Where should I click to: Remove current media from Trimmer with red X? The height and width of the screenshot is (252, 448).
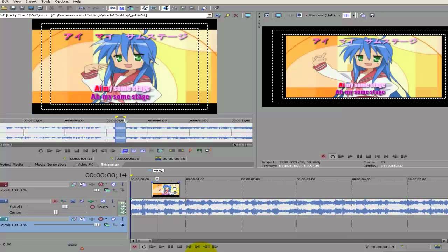coord(236,15)
